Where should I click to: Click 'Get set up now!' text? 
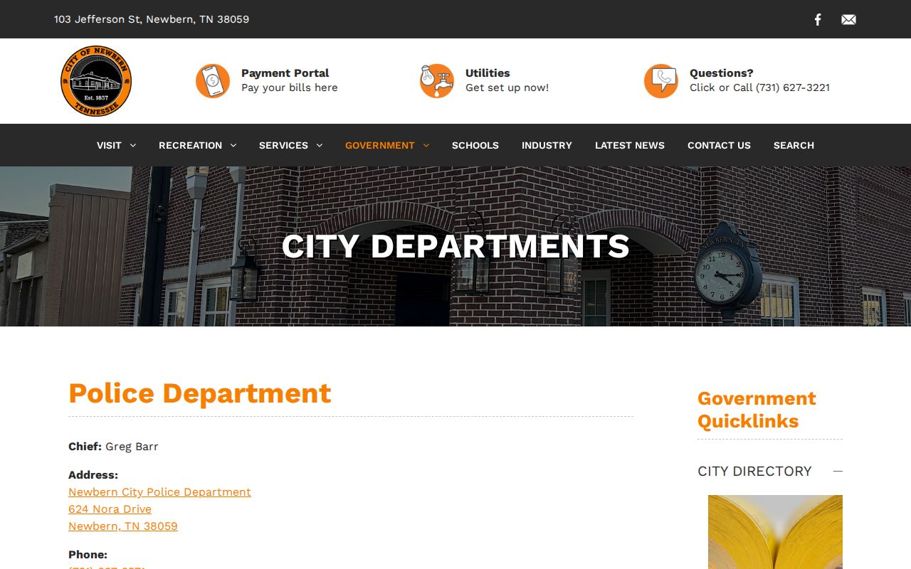coord(507,87)
